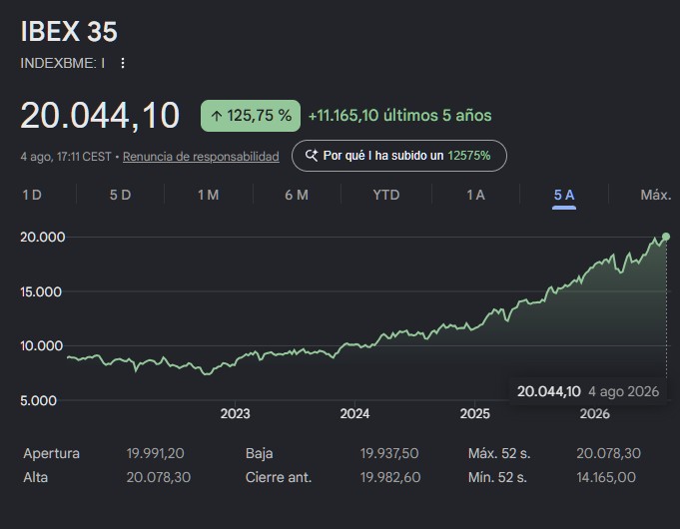The width and height of the screenshot is (680, 529).
Task: Switch chart to 6 M range
Action: 297,195
